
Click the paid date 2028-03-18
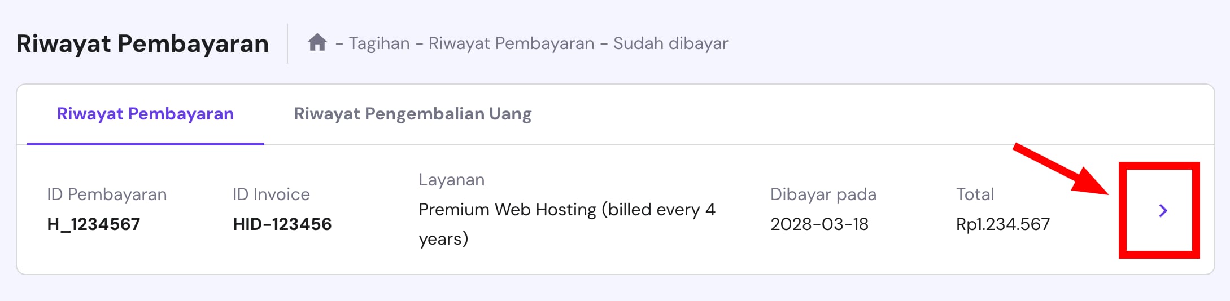coord(819,224)
